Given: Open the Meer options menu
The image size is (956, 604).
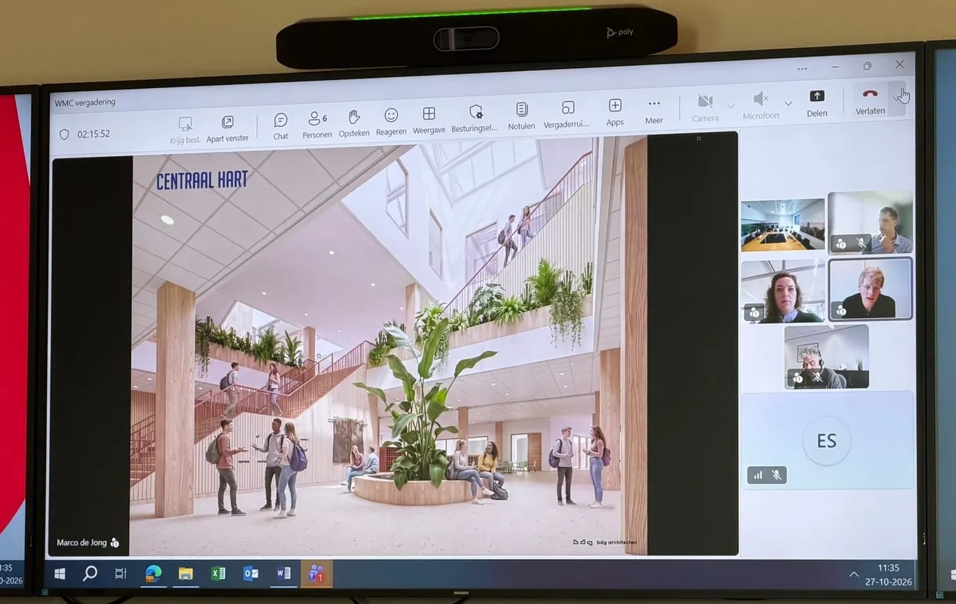Looking at the screenshot, I should (x=654, y=111).
